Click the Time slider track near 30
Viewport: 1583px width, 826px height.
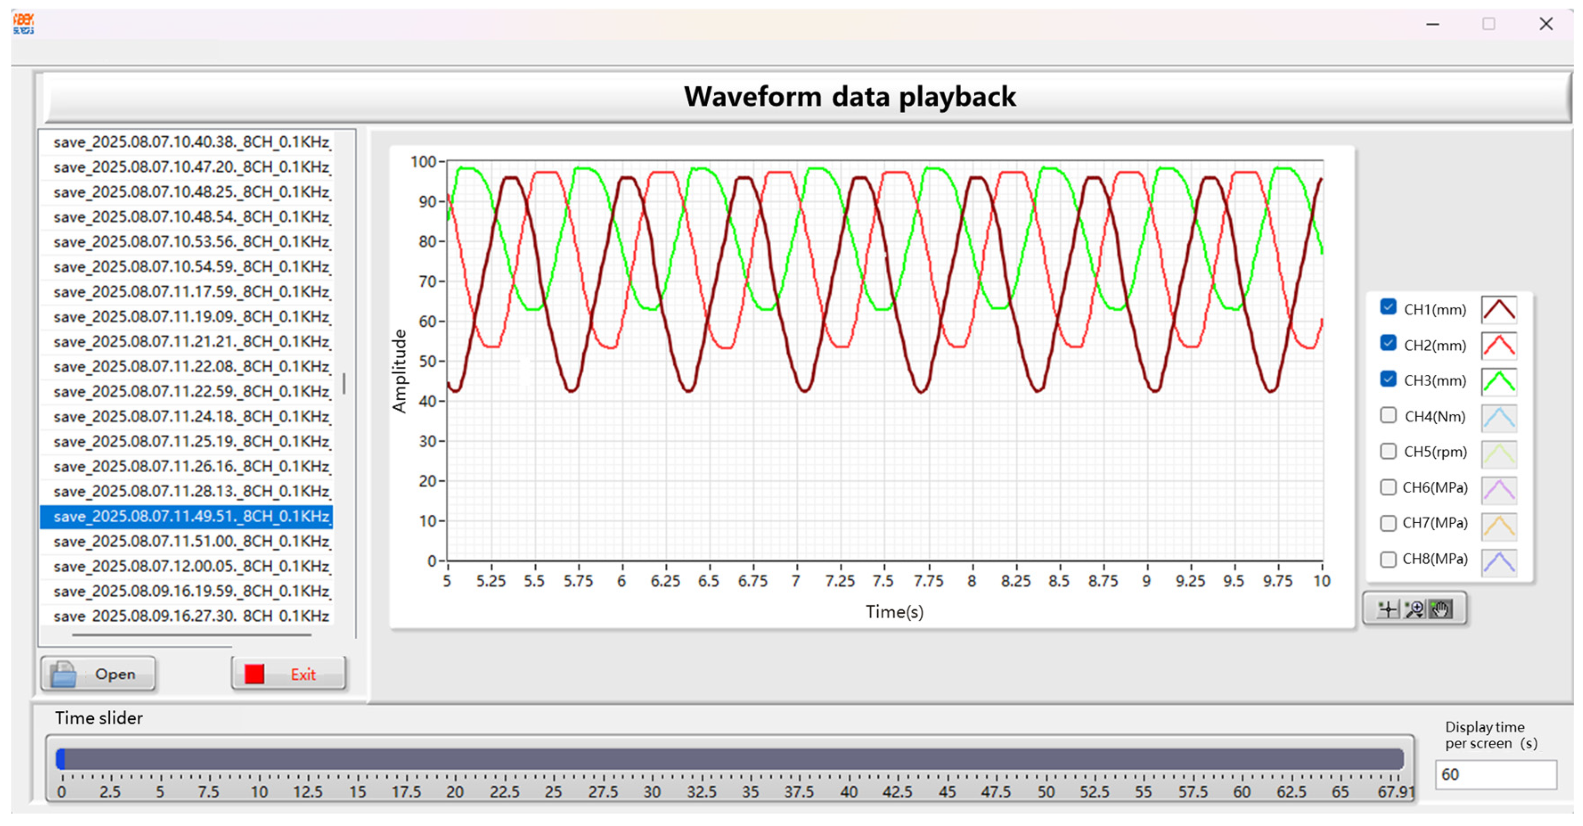pyautogui.click(x=652, y=759)
